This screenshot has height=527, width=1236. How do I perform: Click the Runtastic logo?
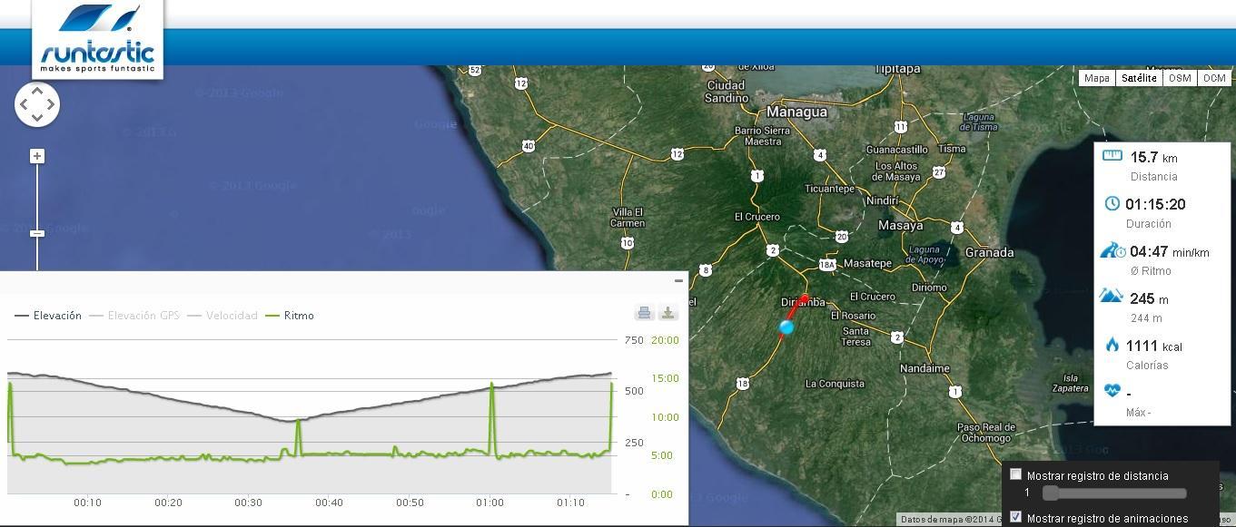(97, 39)
